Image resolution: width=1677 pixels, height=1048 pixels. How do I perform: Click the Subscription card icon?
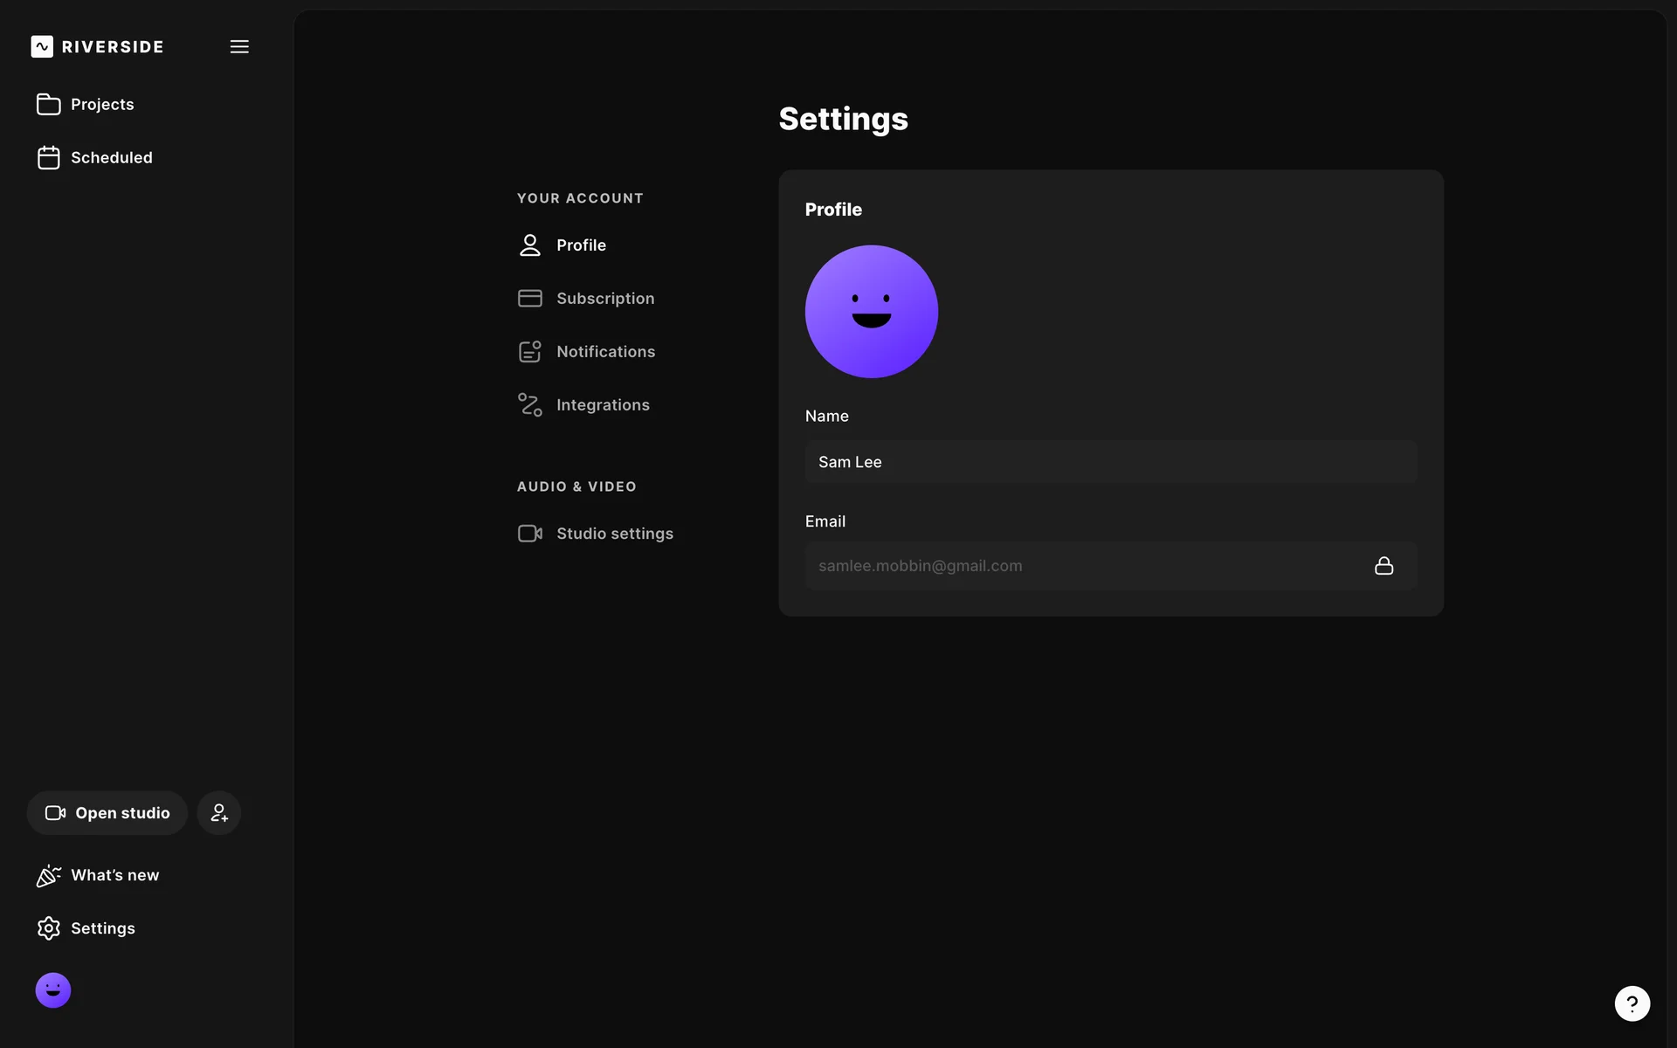tap(530, 299)
